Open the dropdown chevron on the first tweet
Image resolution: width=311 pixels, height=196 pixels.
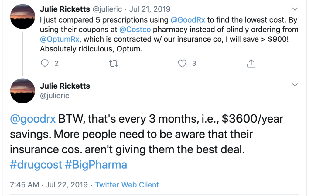(x=295, y=9)
